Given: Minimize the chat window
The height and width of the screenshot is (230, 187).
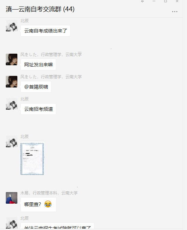Looking at the screenshot, I should (154, 1).
